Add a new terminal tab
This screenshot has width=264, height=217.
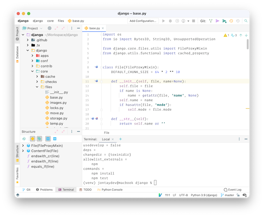click(x=120, y=139)
